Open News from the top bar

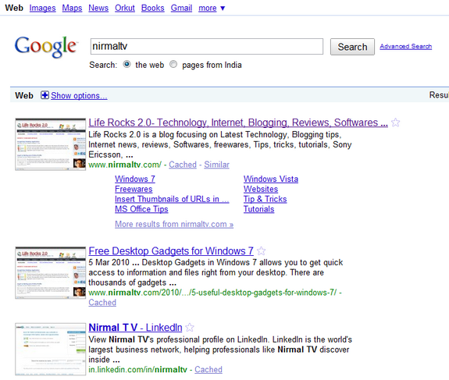(98, 8)
